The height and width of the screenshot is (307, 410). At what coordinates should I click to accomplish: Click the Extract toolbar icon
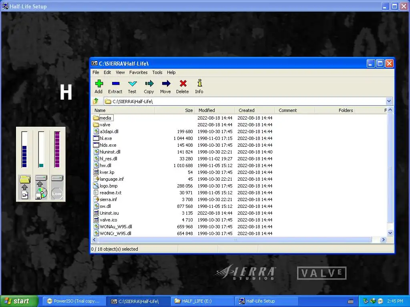click(115, 84)
